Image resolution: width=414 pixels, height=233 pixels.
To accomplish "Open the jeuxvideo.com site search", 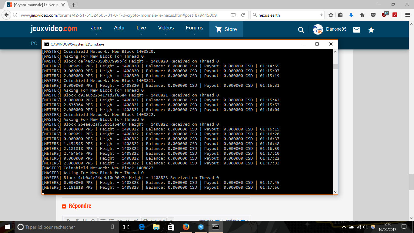I will 301,29.
